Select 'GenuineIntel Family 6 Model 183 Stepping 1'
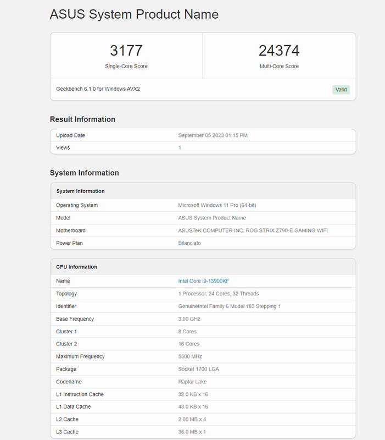 coord(229,306)
